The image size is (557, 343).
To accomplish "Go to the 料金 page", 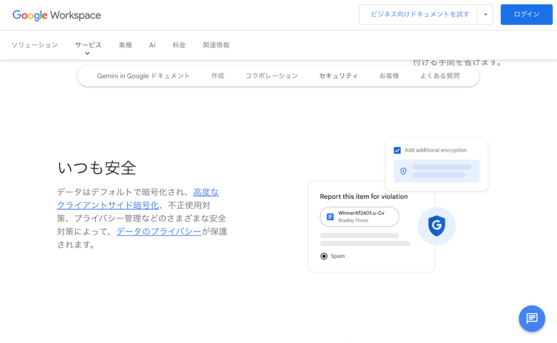I will pyautogui.click(x=179, y=45).
